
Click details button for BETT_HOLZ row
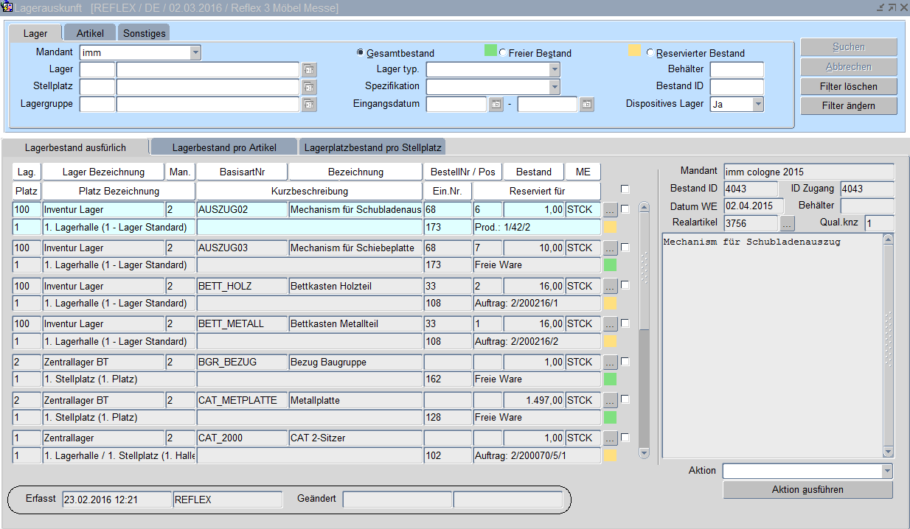[x=610, y=286]
